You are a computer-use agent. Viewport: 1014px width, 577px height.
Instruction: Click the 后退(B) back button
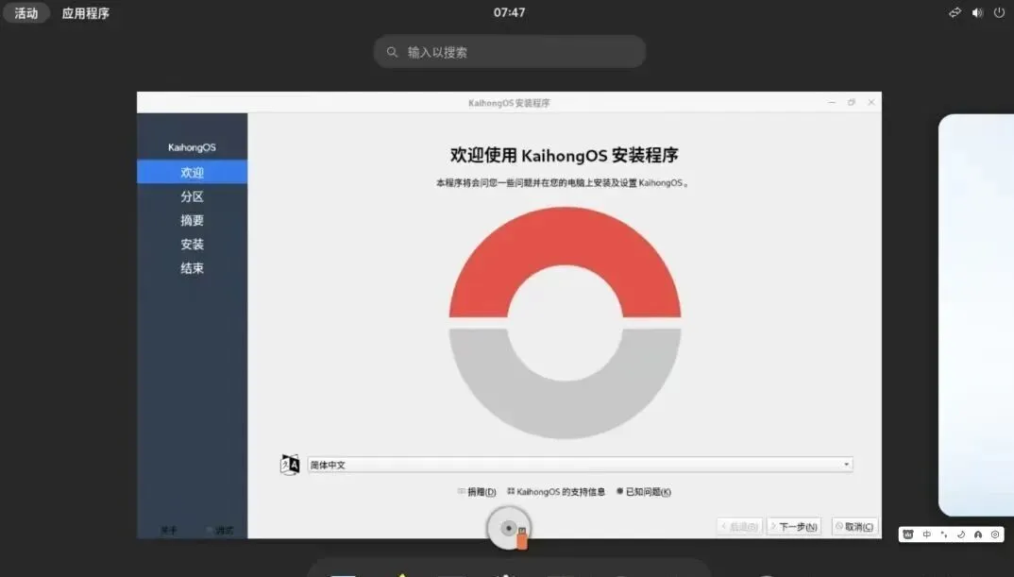(x=739, y=527)
